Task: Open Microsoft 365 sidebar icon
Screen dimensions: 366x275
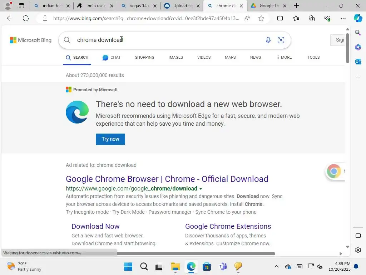Action: point(358,47)
